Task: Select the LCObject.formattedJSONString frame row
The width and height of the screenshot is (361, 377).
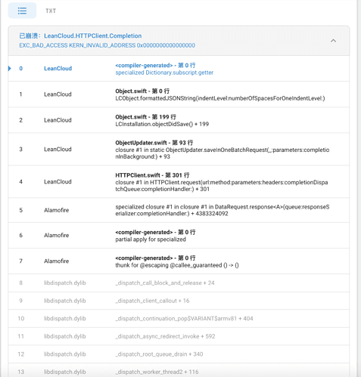Action: pos(179,94)
